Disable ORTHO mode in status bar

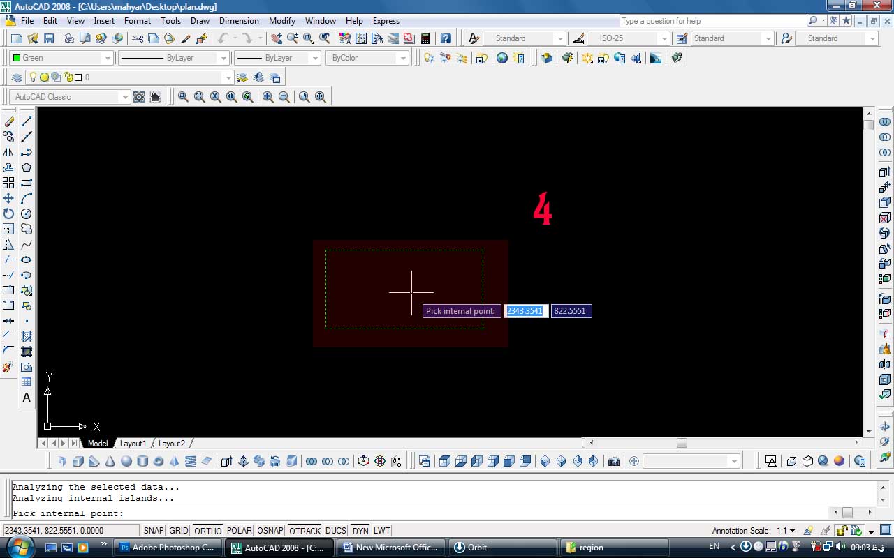[208, 531]
